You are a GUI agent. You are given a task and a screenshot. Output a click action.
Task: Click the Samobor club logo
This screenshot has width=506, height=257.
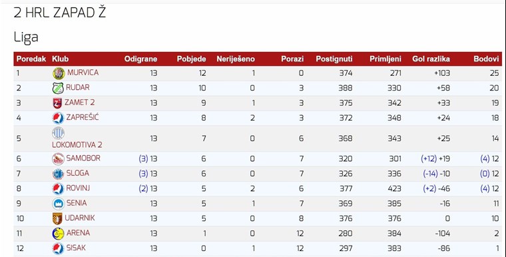tap(58, 159)
